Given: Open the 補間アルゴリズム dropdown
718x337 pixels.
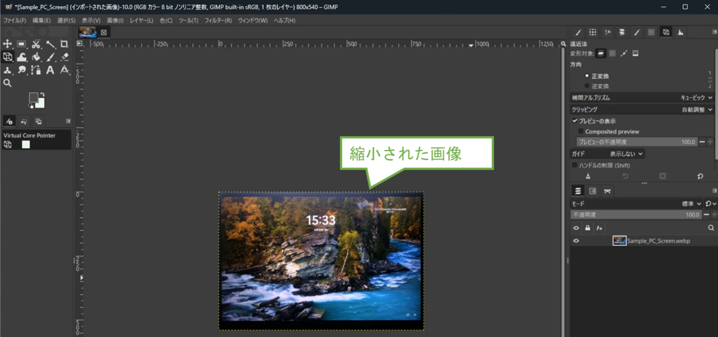Looking at the screenshot, I should (x=642, y=97).
